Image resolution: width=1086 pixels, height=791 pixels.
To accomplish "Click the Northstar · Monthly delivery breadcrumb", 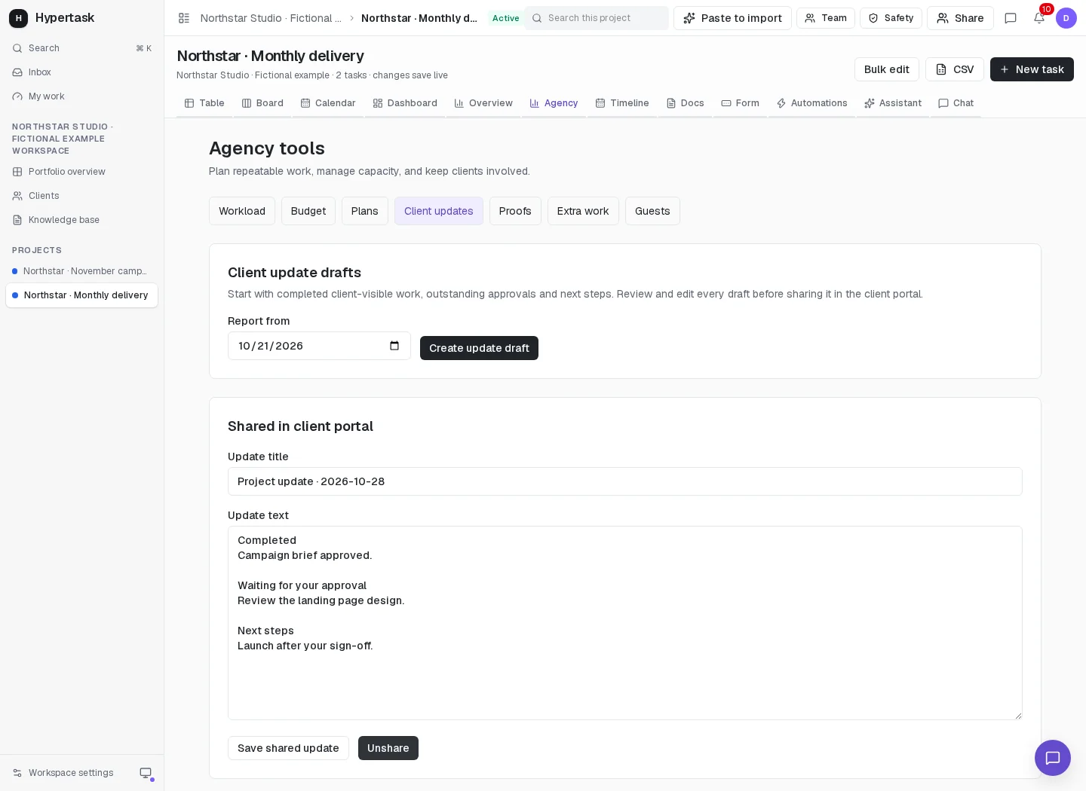I will tap(419, 18).
